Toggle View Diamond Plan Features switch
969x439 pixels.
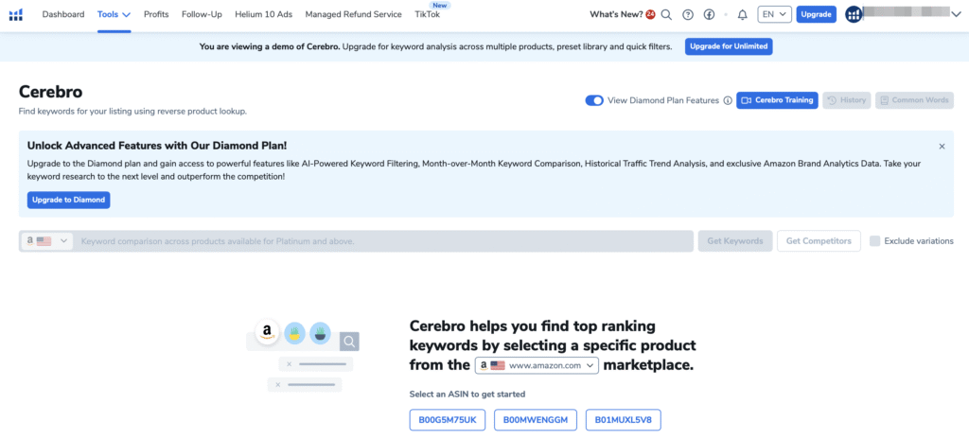pos(594,100)
